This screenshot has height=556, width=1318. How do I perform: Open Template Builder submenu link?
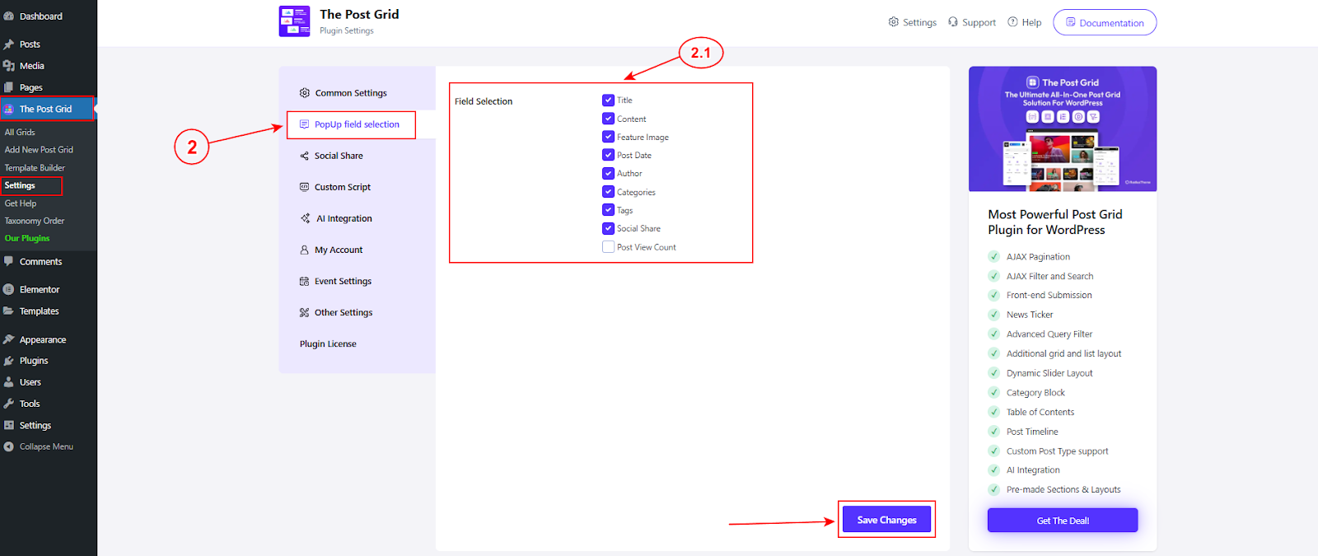point(35,168)
